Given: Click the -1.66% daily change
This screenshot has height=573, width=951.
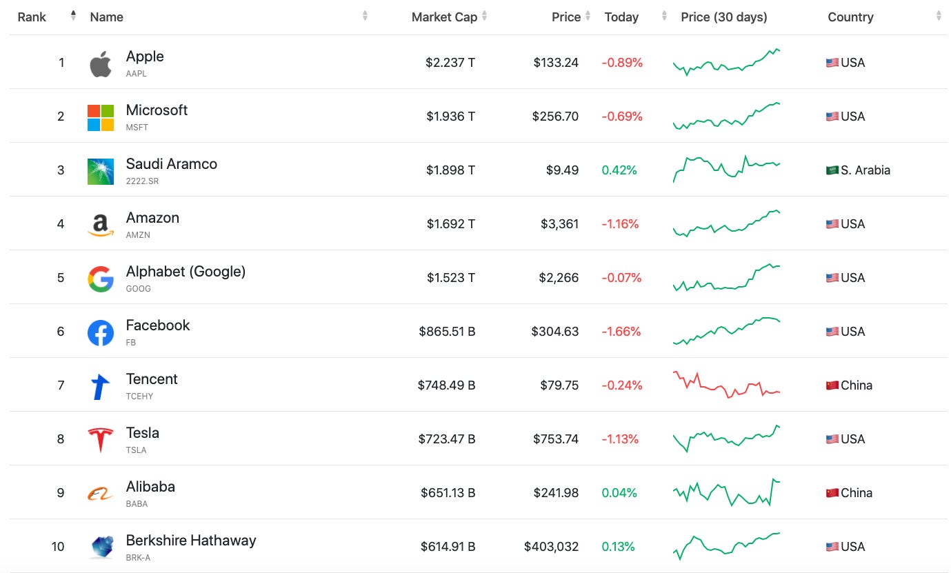Looking at the screenshot, I should coord(621,332).
